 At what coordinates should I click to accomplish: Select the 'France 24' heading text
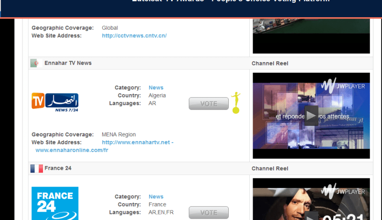coord(58,168)
